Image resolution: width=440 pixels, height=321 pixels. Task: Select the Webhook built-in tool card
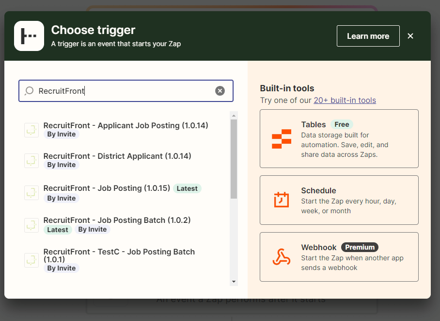pyautogui.click(x=339, y=257)
